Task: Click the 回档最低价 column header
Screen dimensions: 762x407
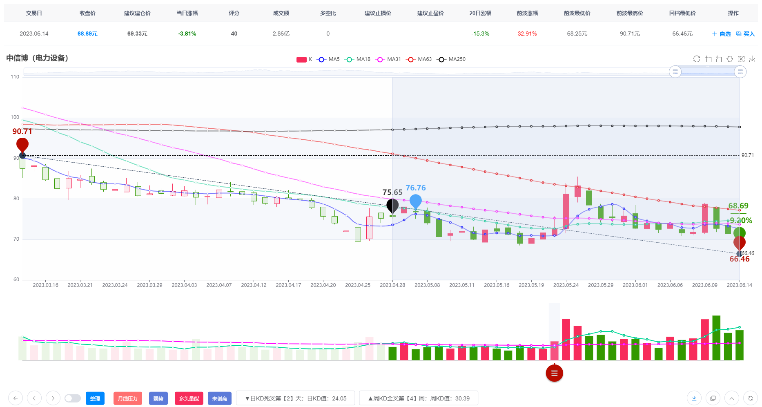Action: click(682, 13)
